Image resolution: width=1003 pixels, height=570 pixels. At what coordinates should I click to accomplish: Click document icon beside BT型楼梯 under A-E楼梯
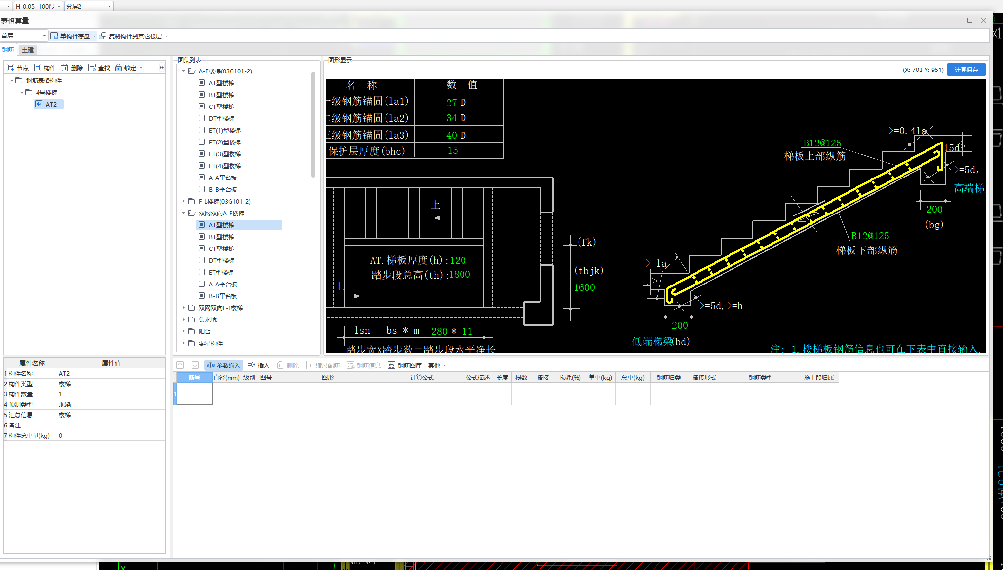(202, 95)
